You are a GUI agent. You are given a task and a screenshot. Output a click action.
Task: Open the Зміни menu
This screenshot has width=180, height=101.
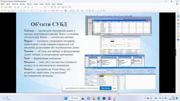(x=8, y=4)
